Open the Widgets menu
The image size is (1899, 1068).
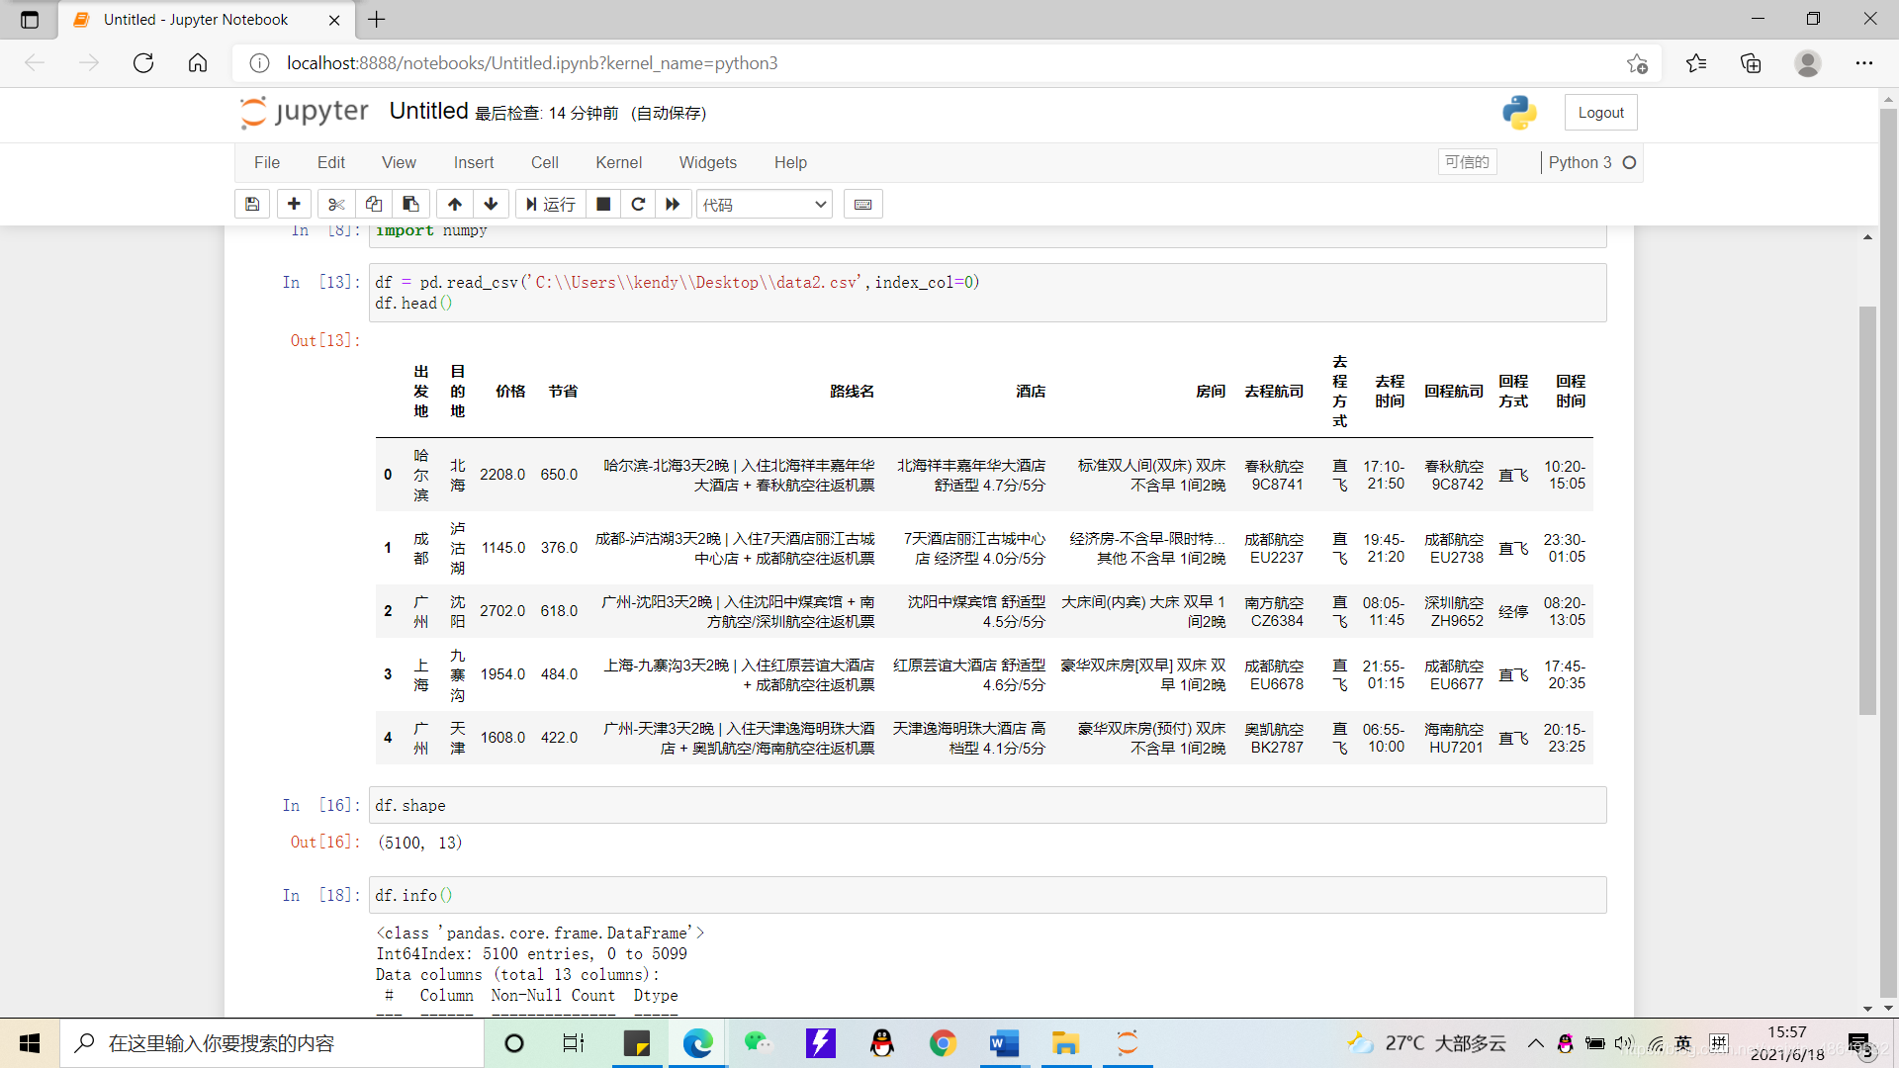(x=707, y=162)
